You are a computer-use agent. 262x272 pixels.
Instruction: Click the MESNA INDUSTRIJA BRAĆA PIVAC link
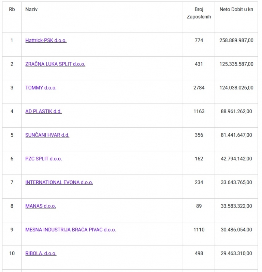71,230
